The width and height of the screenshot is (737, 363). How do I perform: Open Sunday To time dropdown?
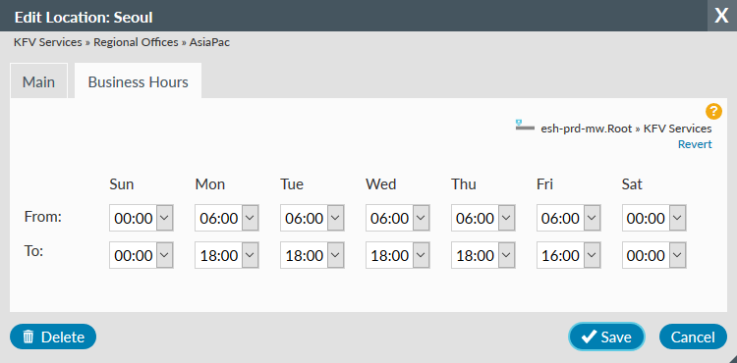click(x=142, y=255)
